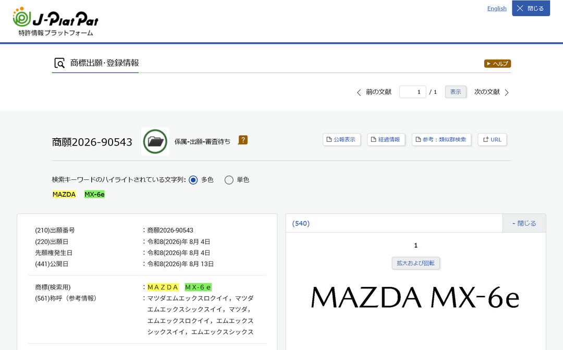Select the 多色 multicolor highlight option

point(193,179)
